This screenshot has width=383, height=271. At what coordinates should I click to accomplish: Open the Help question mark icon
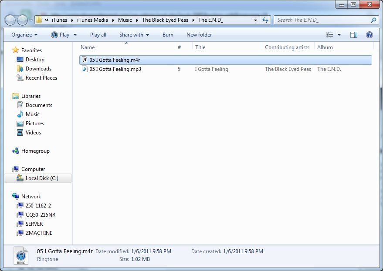pos(369,35)
